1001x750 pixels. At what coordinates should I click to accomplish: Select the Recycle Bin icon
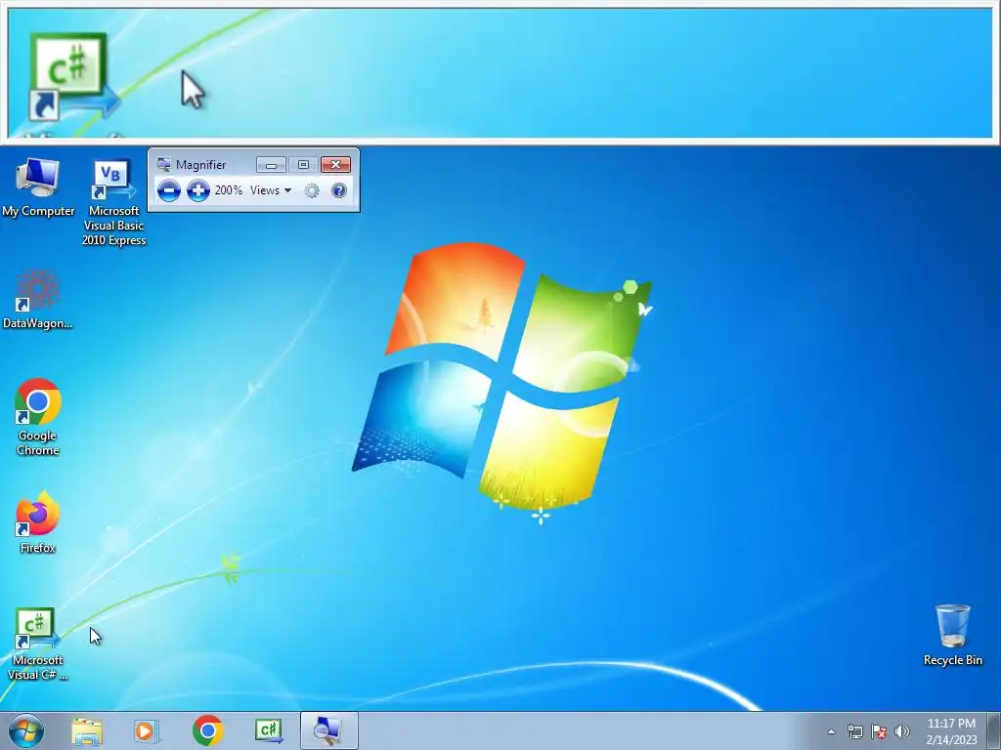(x=952, y=635)
